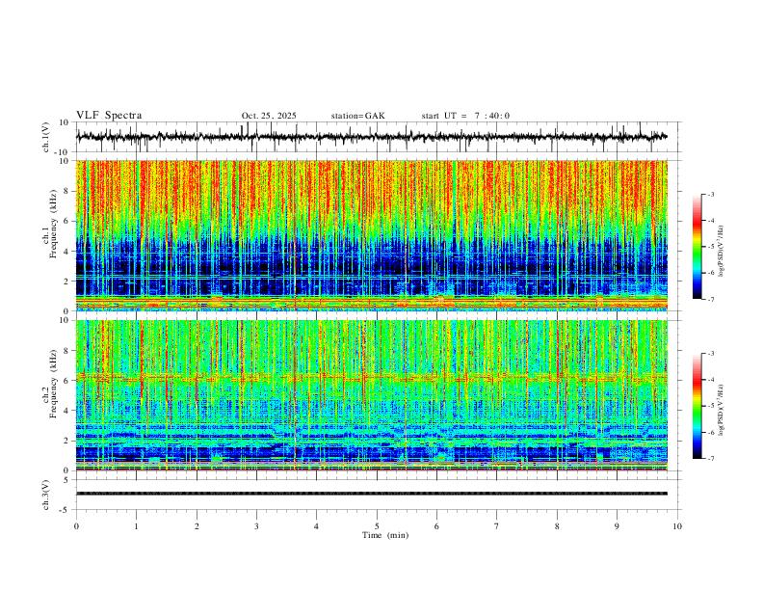Click the ch.3 black signal trace
The width and height of the screenshot is (763, 590).
(x=371, y=494)
